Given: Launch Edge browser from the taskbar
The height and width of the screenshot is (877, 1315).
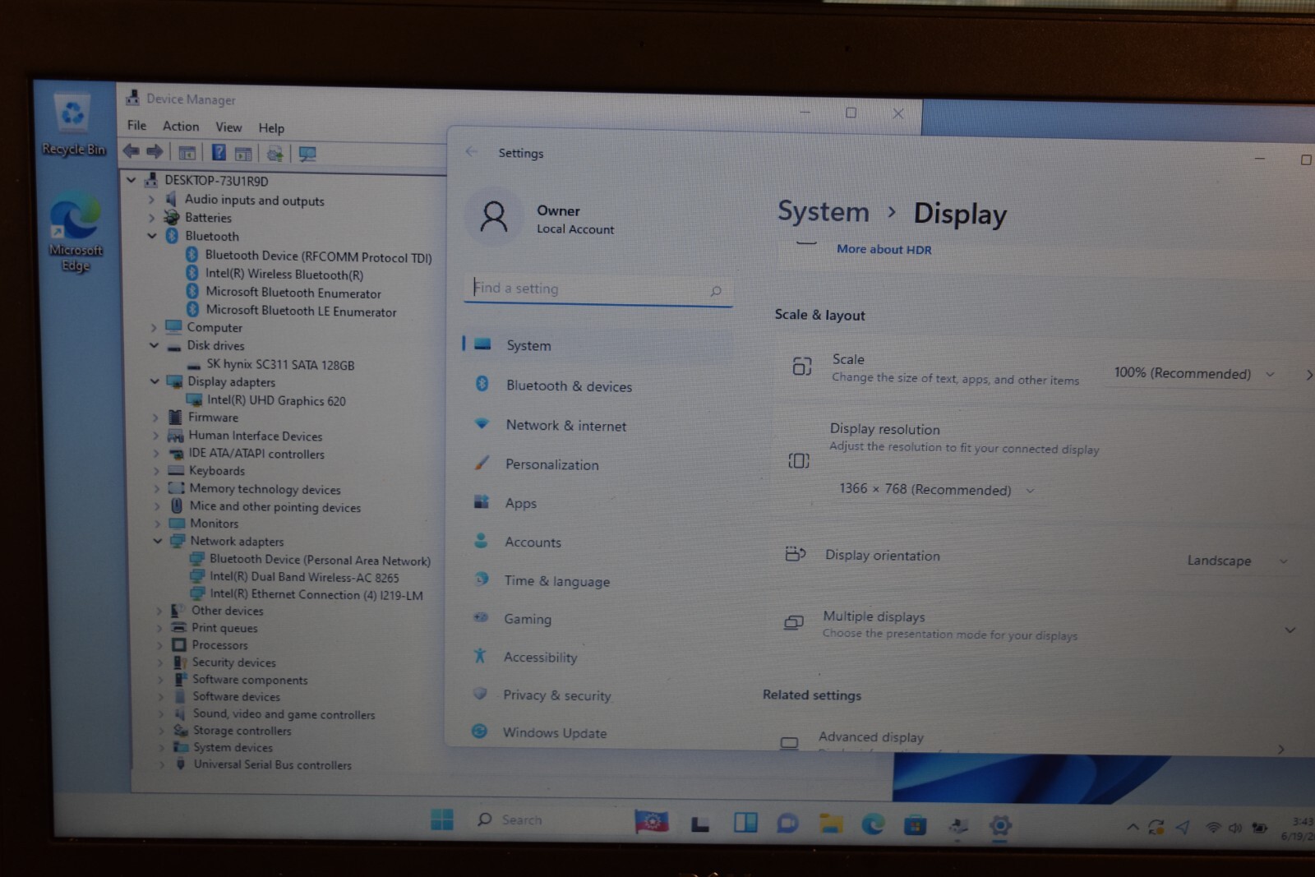Looking at the screenshot, I should tap(873, 824).
